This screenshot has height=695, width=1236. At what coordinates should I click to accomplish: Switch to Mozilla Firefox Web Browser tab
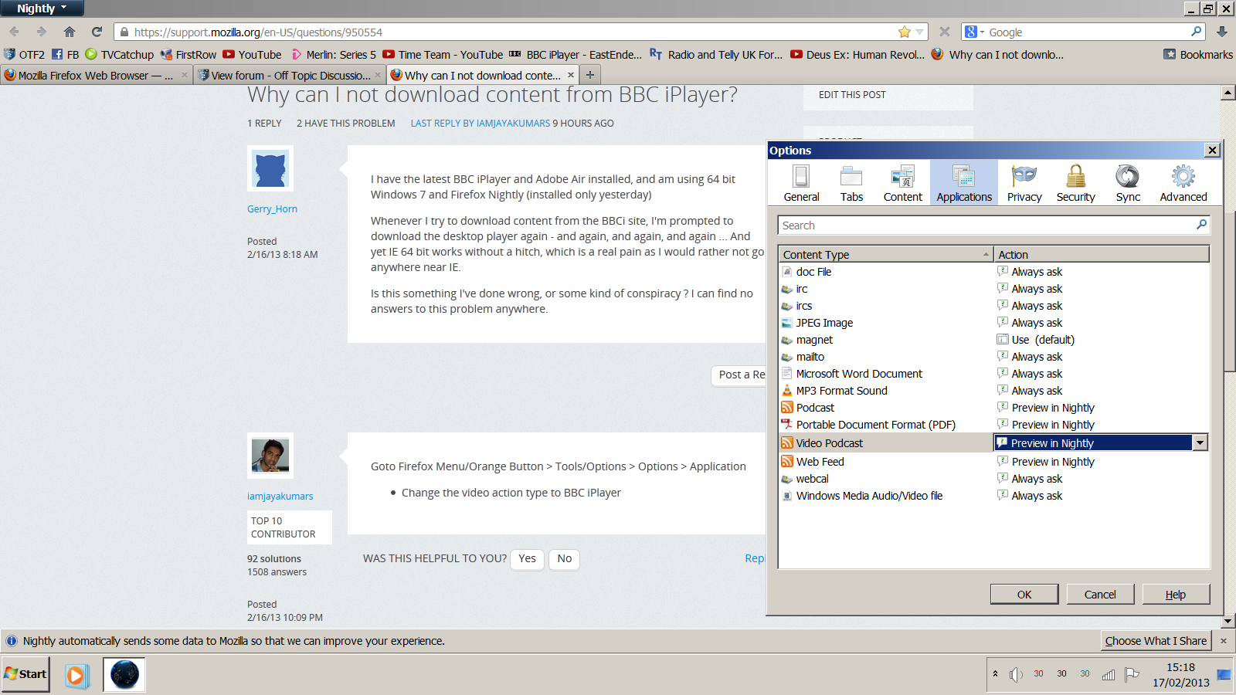[x=96, y=75]
